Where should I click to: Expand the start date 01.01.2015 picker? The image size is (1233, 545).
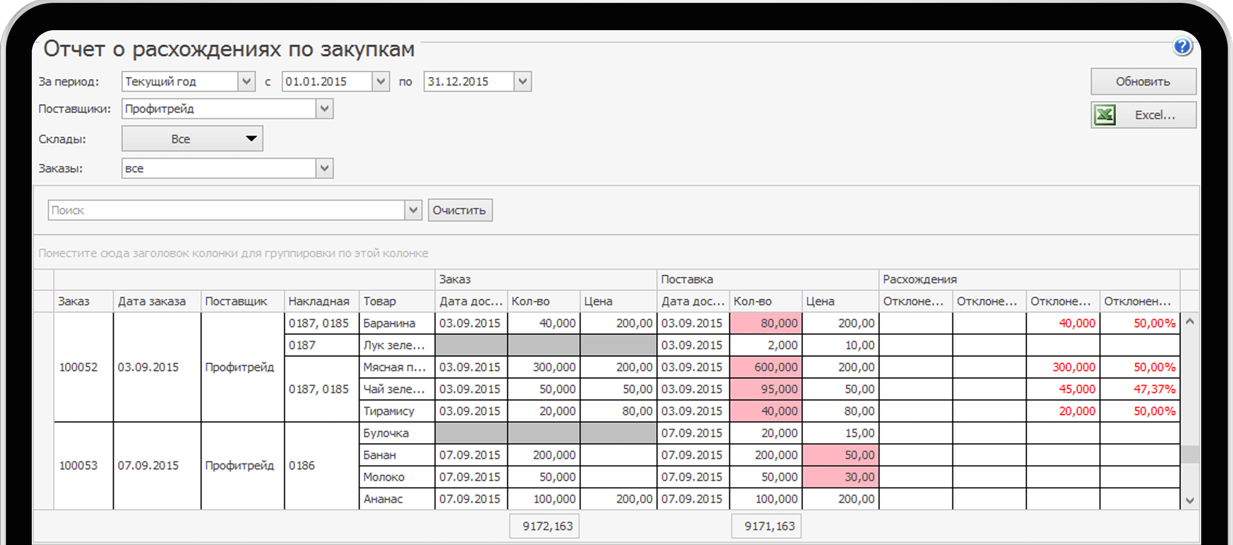point(381,82)
